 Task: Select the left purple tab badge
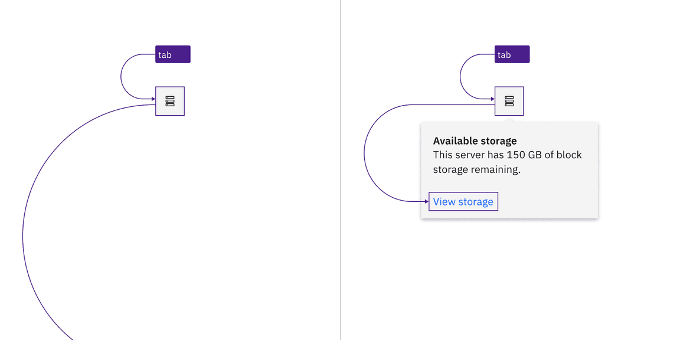pyautogui.click(x=172, y=54)
